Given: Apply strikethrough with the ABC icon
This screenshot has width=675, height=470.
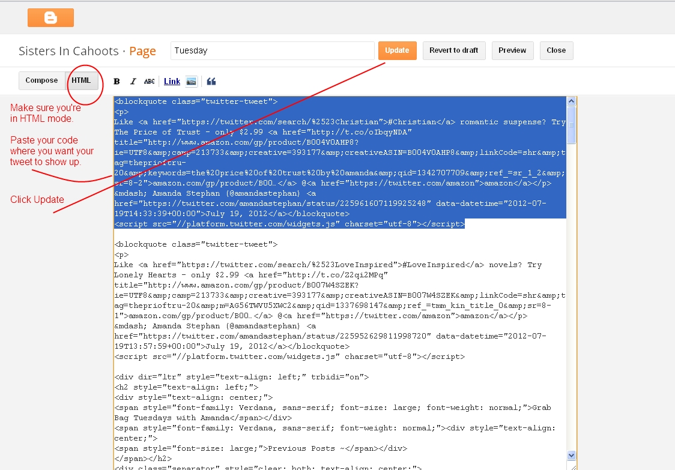Looking at the screenshot, I should (x=149, y=82).
